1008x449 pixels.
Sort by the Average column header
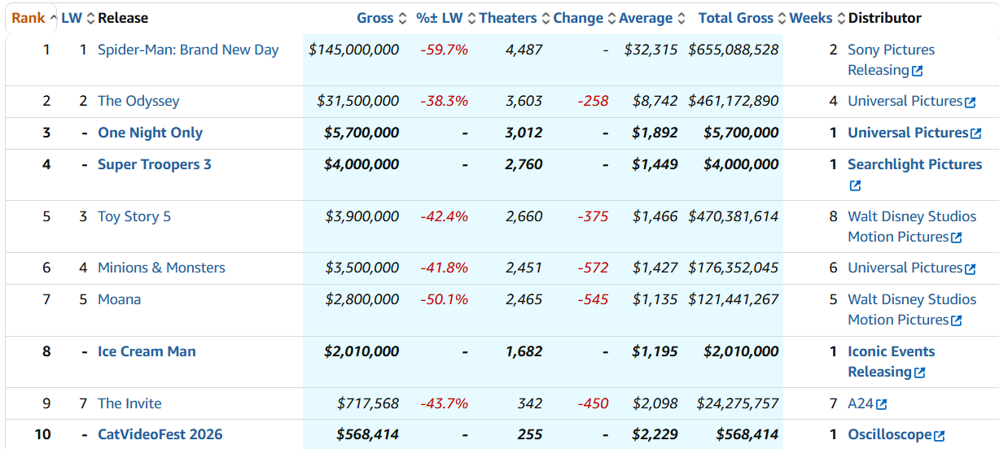[646, 18]
